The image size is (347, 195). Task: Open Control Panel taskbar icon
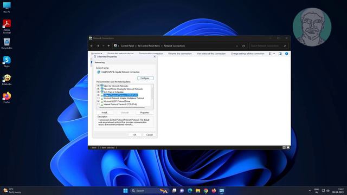(222, 191)
